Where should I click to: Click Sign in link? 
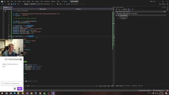152,1
